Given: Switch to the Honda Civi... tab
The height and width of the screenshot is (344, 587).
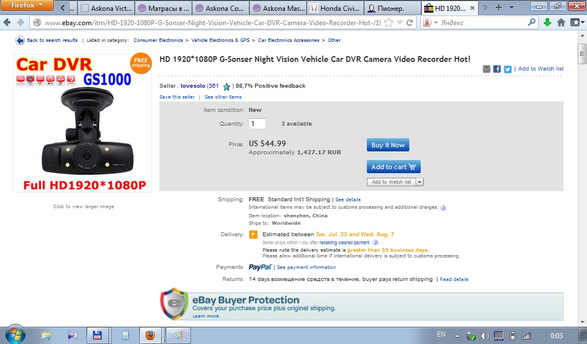Looking at the screenshot, I should pos(335,8).
